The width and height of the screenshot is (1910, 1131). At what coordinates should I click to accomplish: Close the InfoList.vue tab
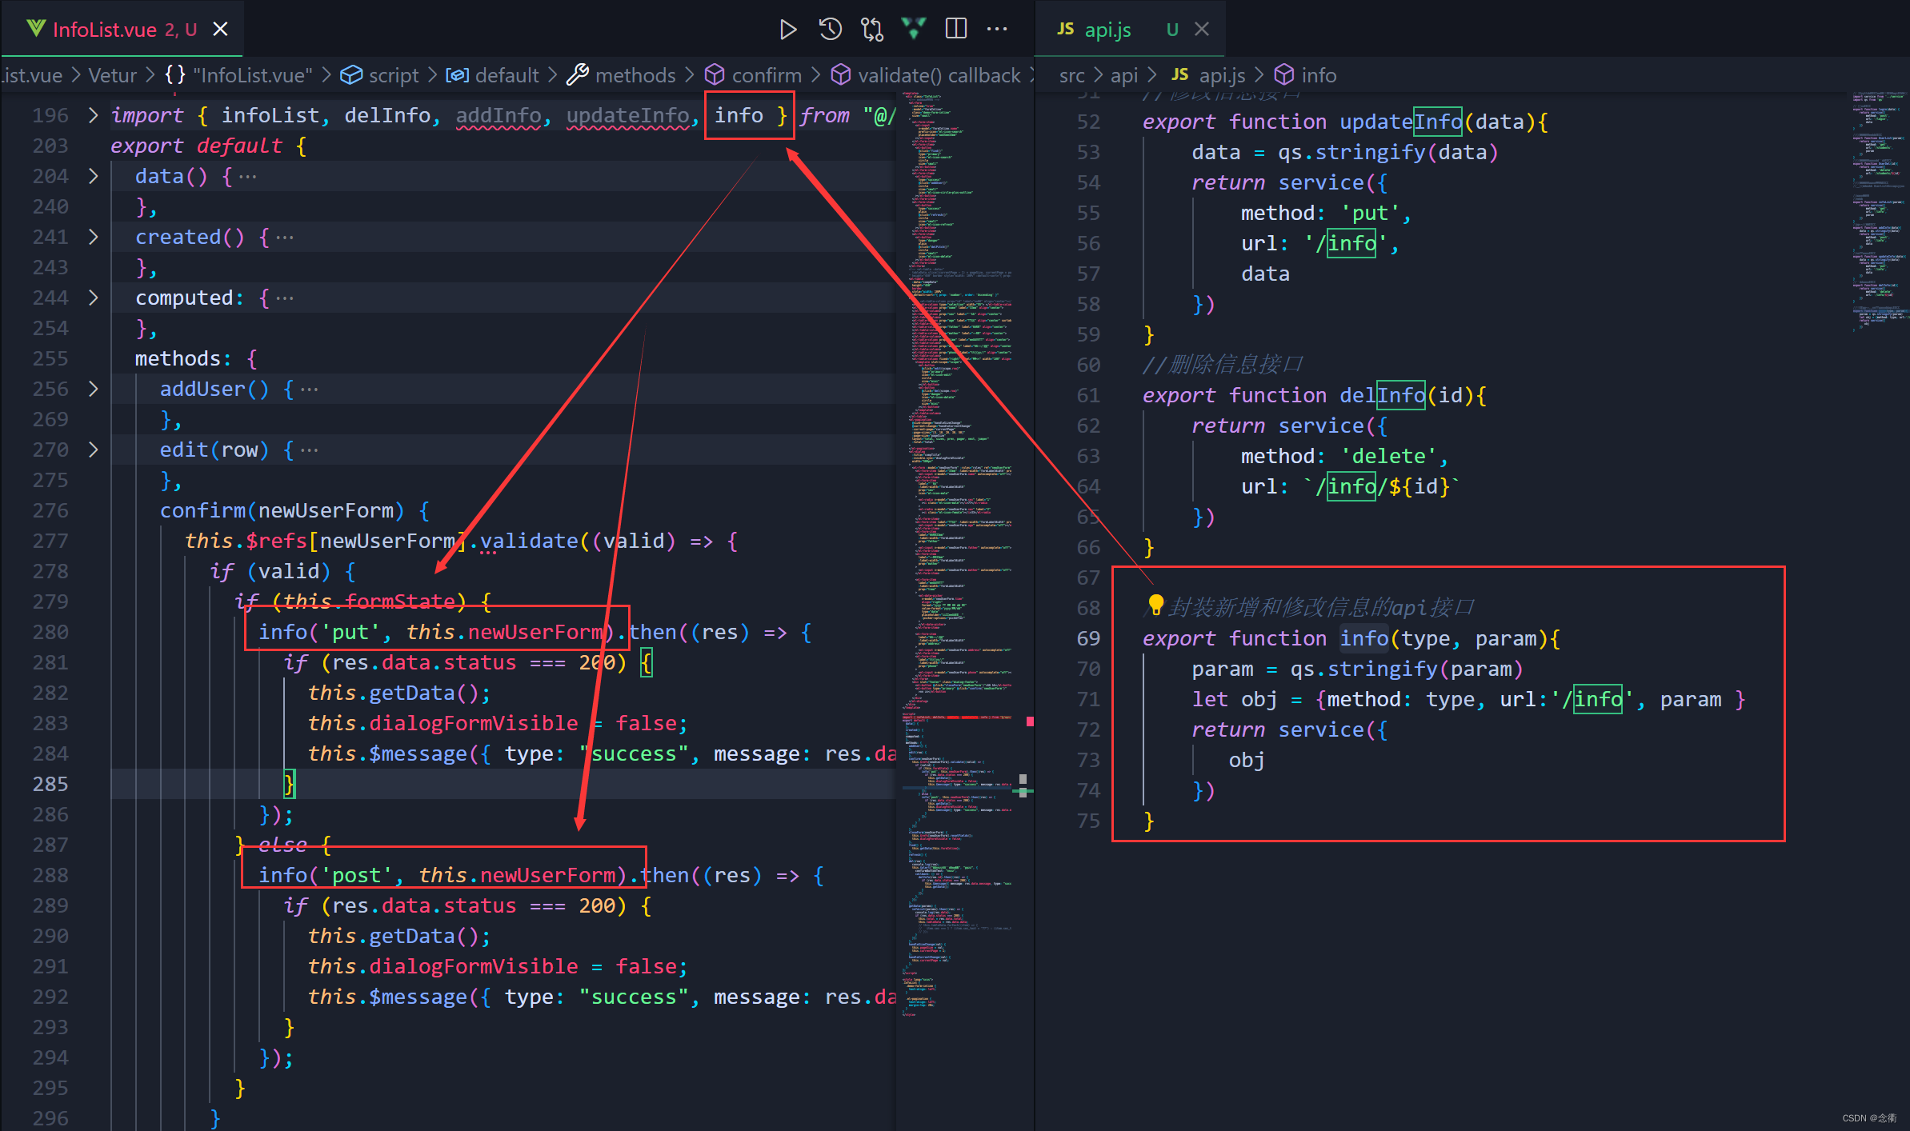click(x=221, y=30)
